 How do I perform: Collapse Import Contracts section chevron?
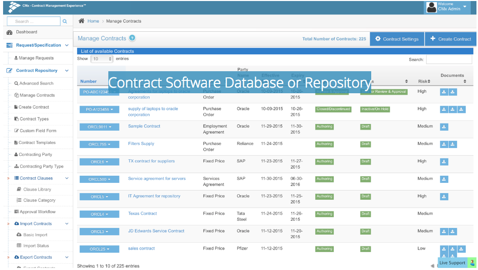pos(67,224)
